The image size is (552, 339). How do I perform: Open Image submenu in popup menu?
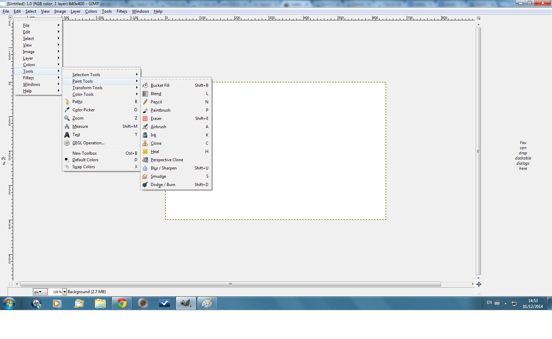click(x=38, y=52)
